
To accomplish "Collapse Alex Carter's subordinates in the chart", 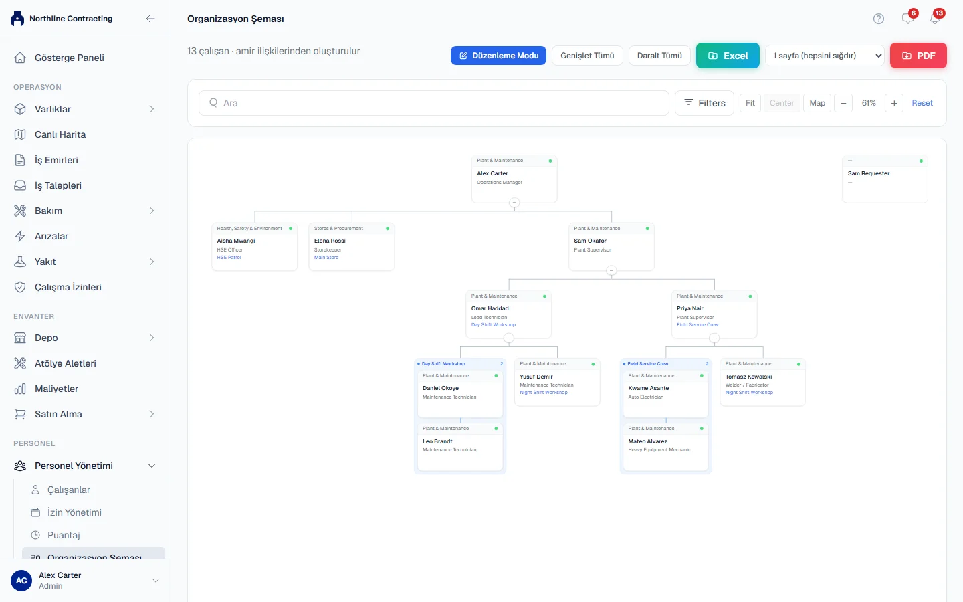I will pyautogui.click(x=514, y=203).
